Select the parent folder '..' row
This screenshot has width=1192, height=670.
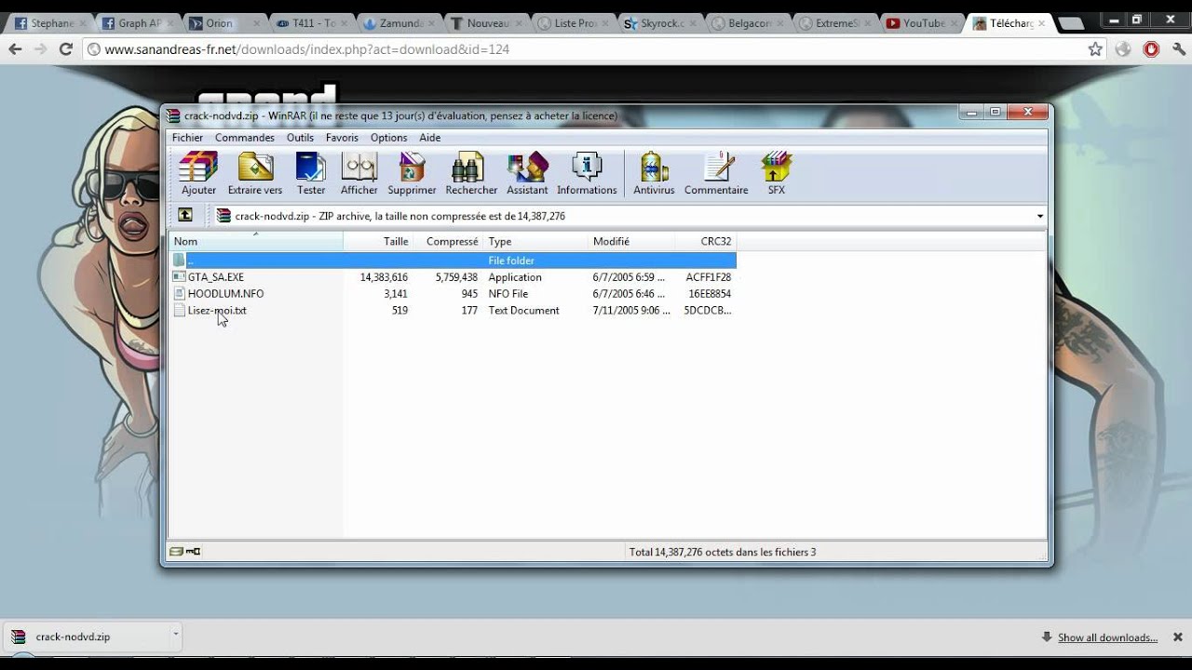pyautogui.click(x=453, y=261)
